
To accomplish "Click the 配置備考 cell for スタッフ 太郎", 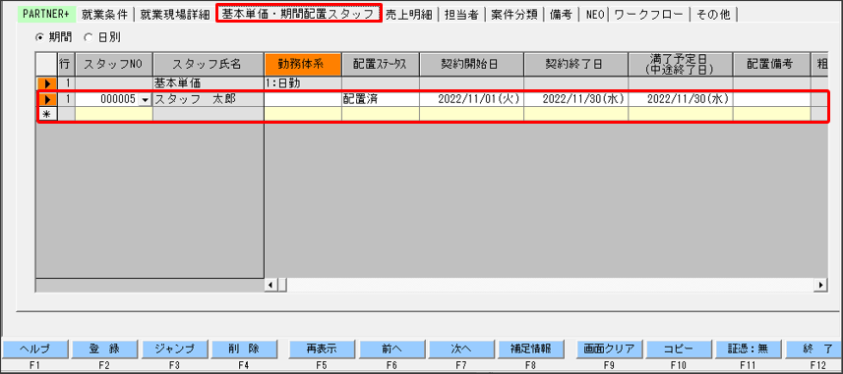I will pos(771,100).
